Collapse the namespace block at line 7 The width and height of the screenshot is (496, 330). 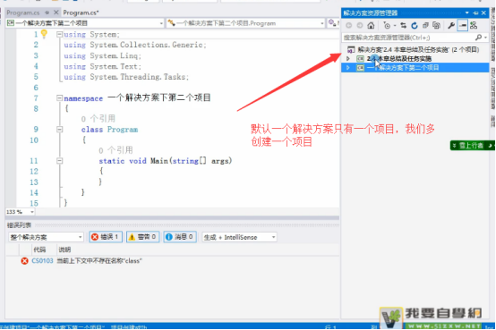pyautogui.click(x=59, y=98)
